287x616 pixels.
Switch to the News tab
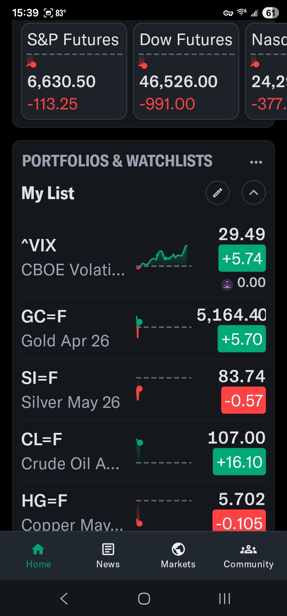point(108,555)
